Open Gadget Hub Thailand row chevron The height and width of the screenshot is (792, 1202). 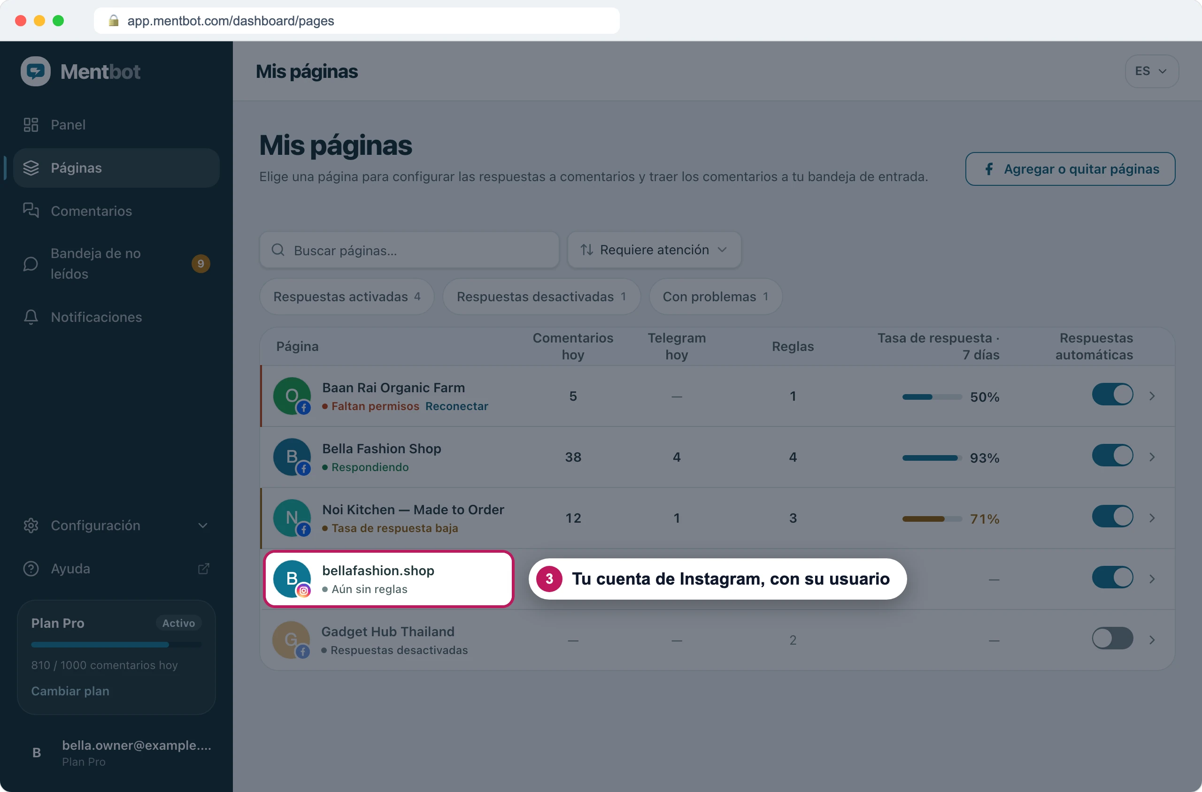pos(1152,640)
